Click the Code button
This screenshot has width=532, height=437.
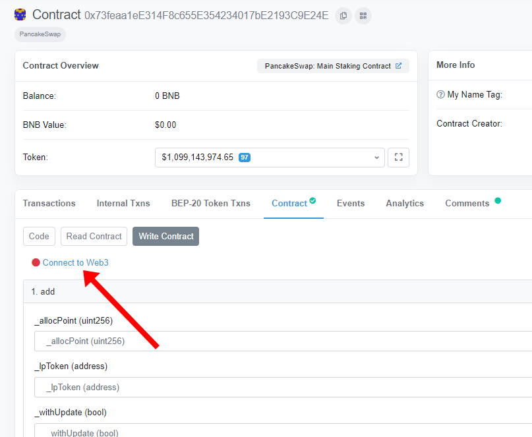39,236
